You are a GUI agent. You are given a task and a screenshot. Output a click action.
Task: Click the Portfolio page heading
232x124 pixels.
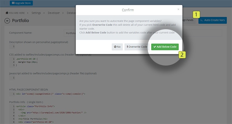20,21
